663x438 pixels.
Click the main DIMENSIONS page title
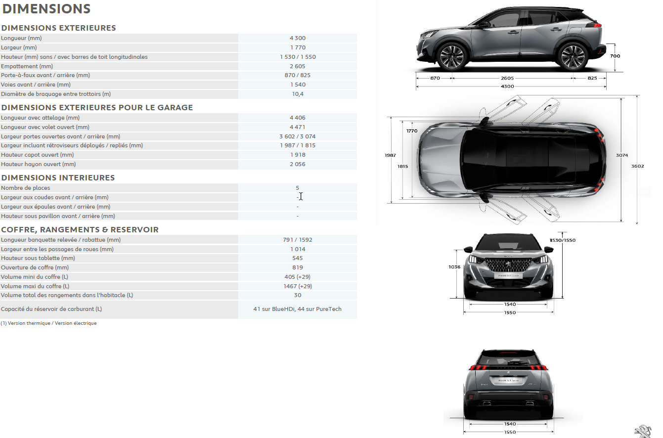coord(46,9)
